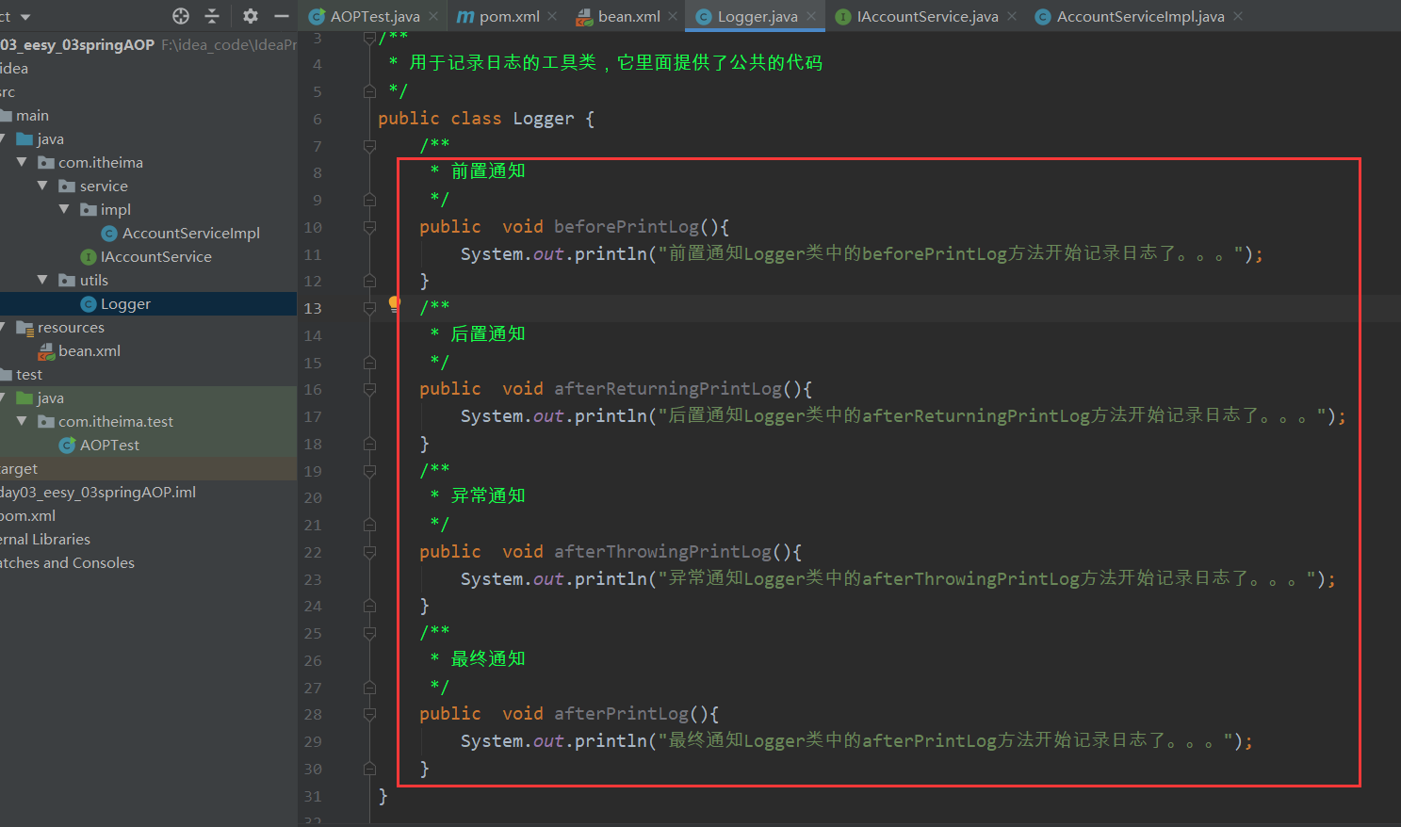
Task: Collapse the com.itheima.test package node
Action: tap(22, 421)
